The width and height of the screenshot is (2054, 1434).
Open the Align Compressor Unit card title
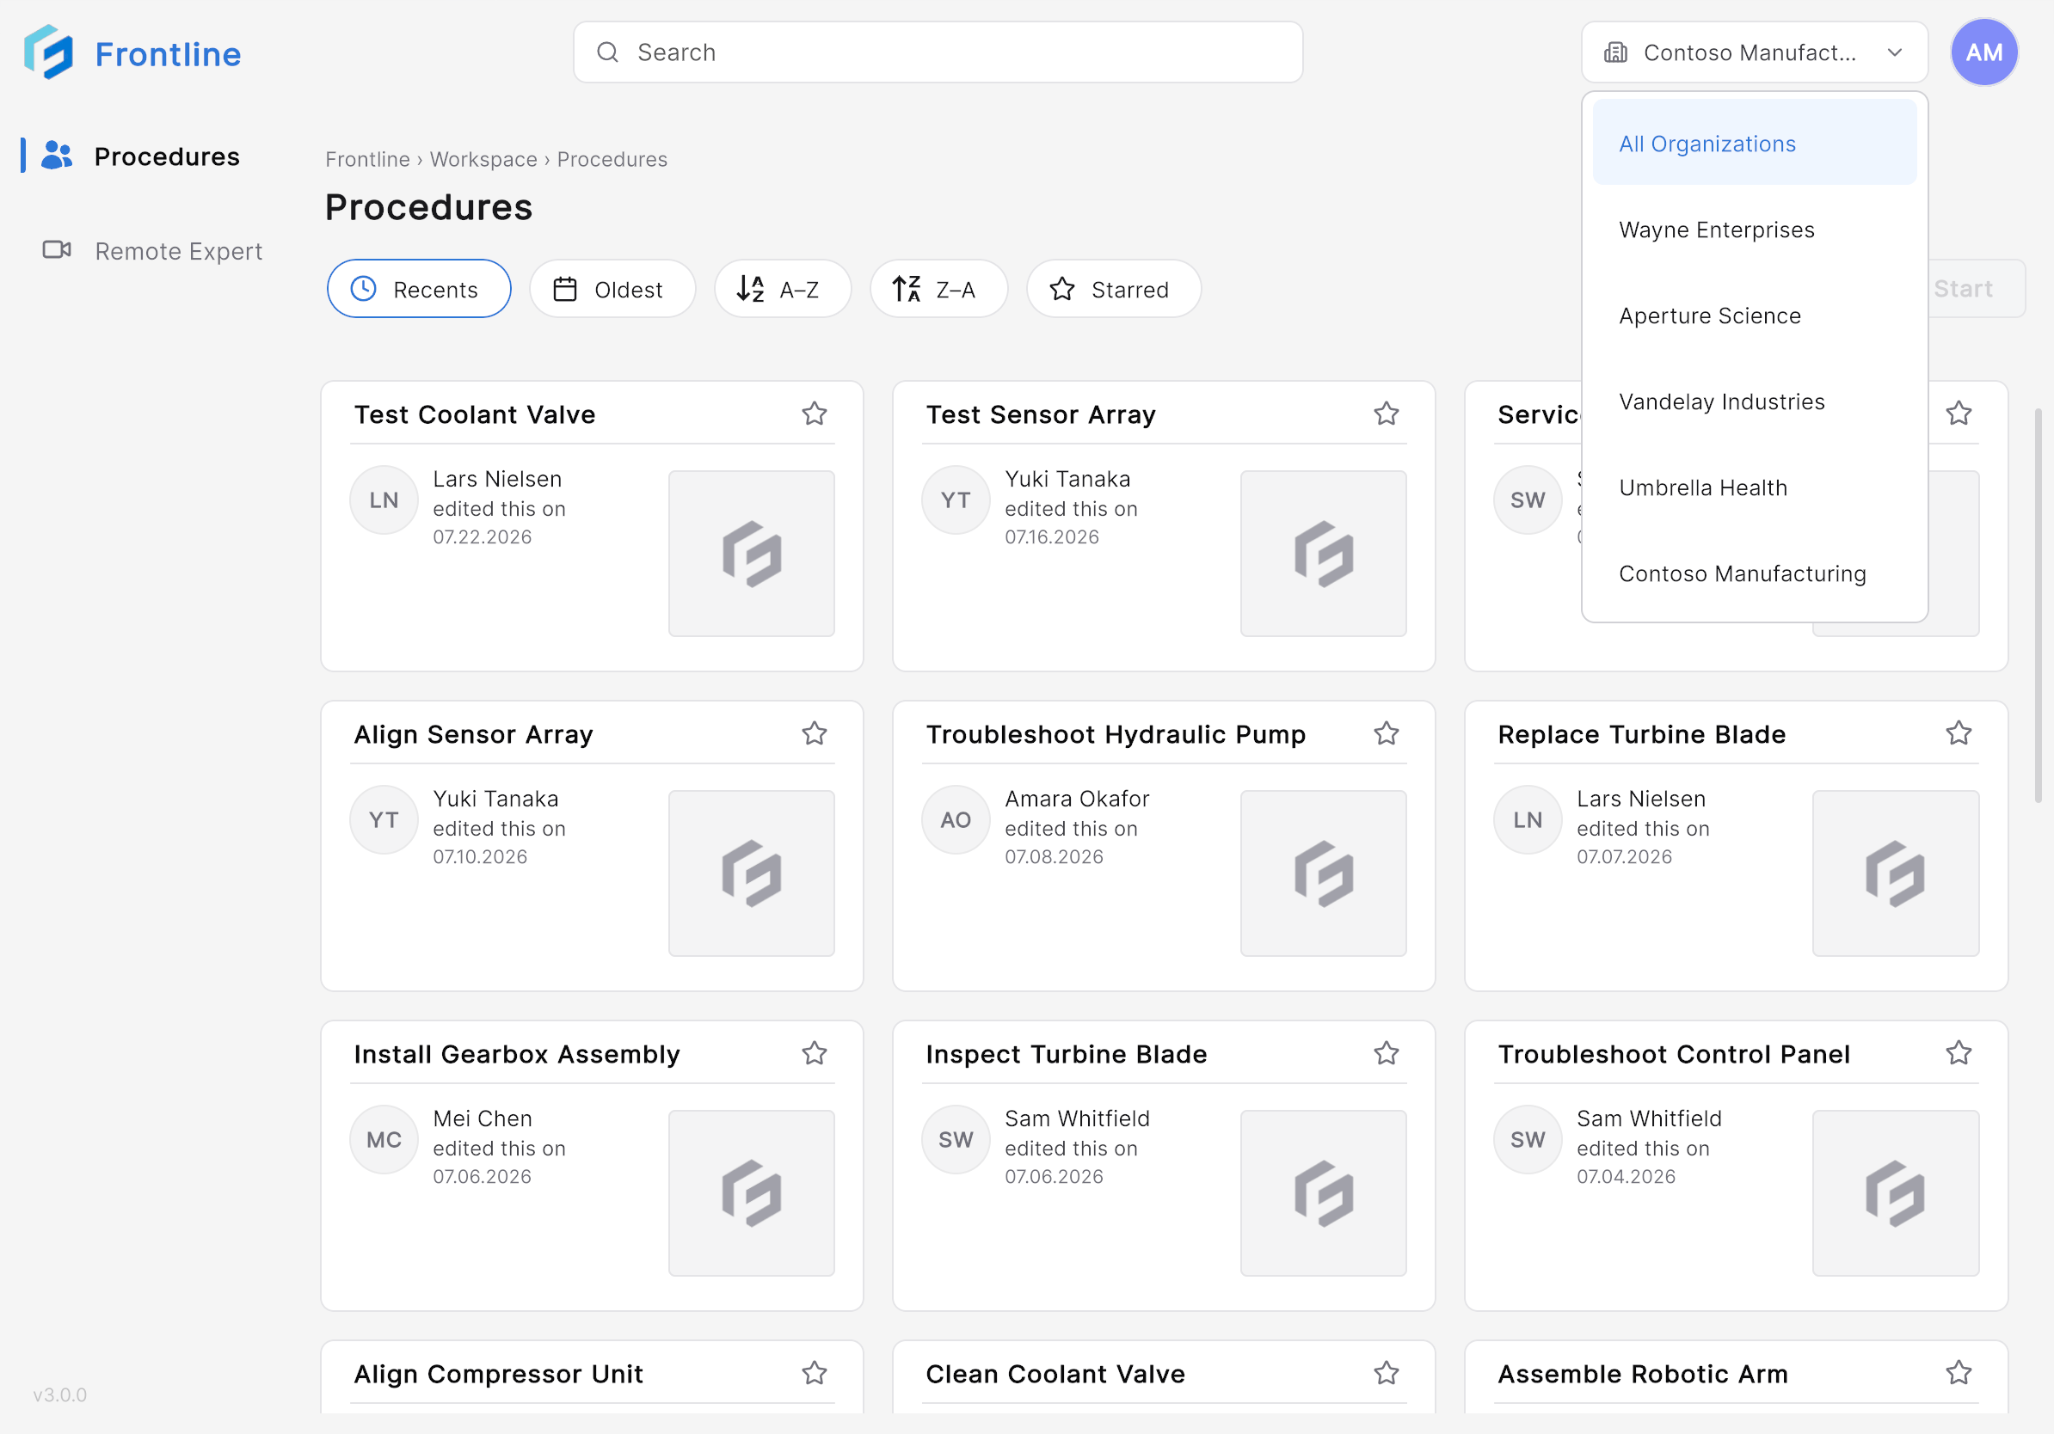pyautogui.click(x=497, y=1374)
